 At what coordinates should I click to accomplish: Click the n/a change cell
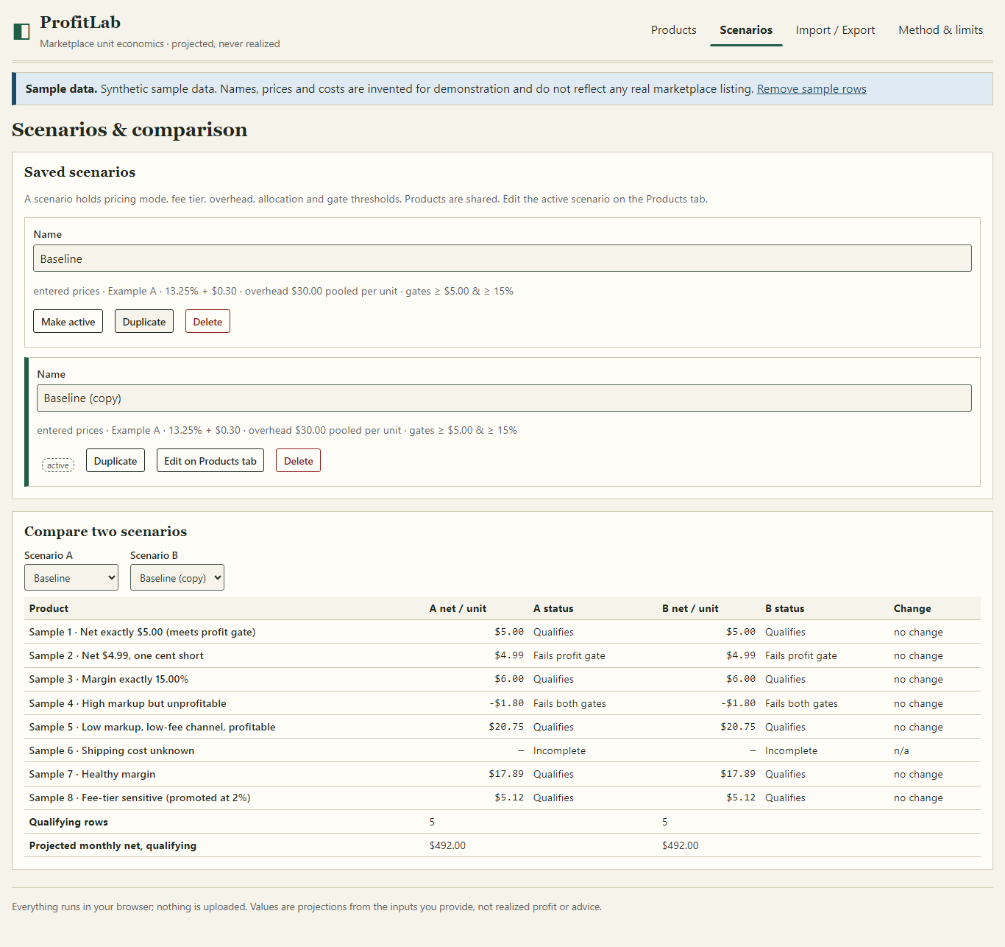pos(901,750)
